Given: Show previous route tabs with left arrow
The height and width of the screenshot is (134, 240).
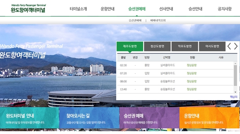Looking at the screenshot, I should 229,46.
